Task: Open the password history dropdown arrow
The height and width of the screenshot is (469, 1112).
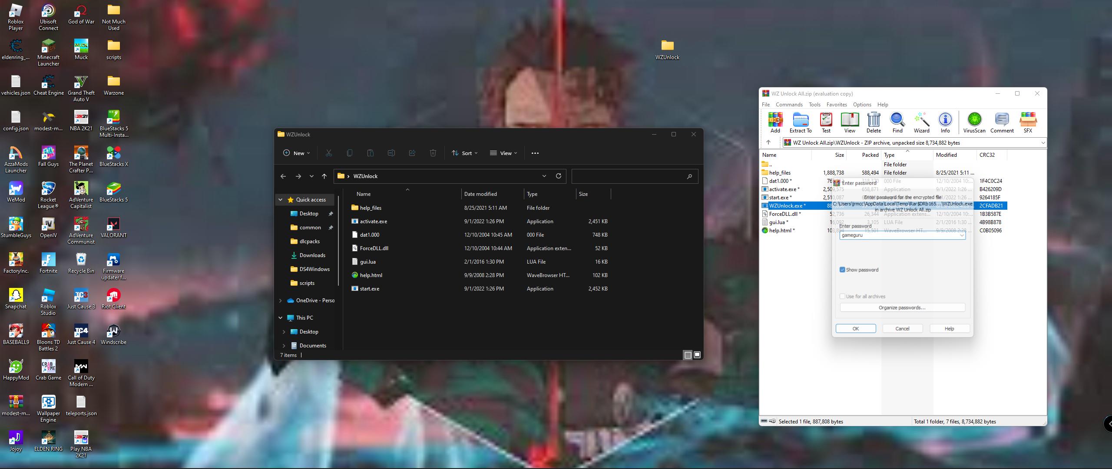Action: point(962,235)
